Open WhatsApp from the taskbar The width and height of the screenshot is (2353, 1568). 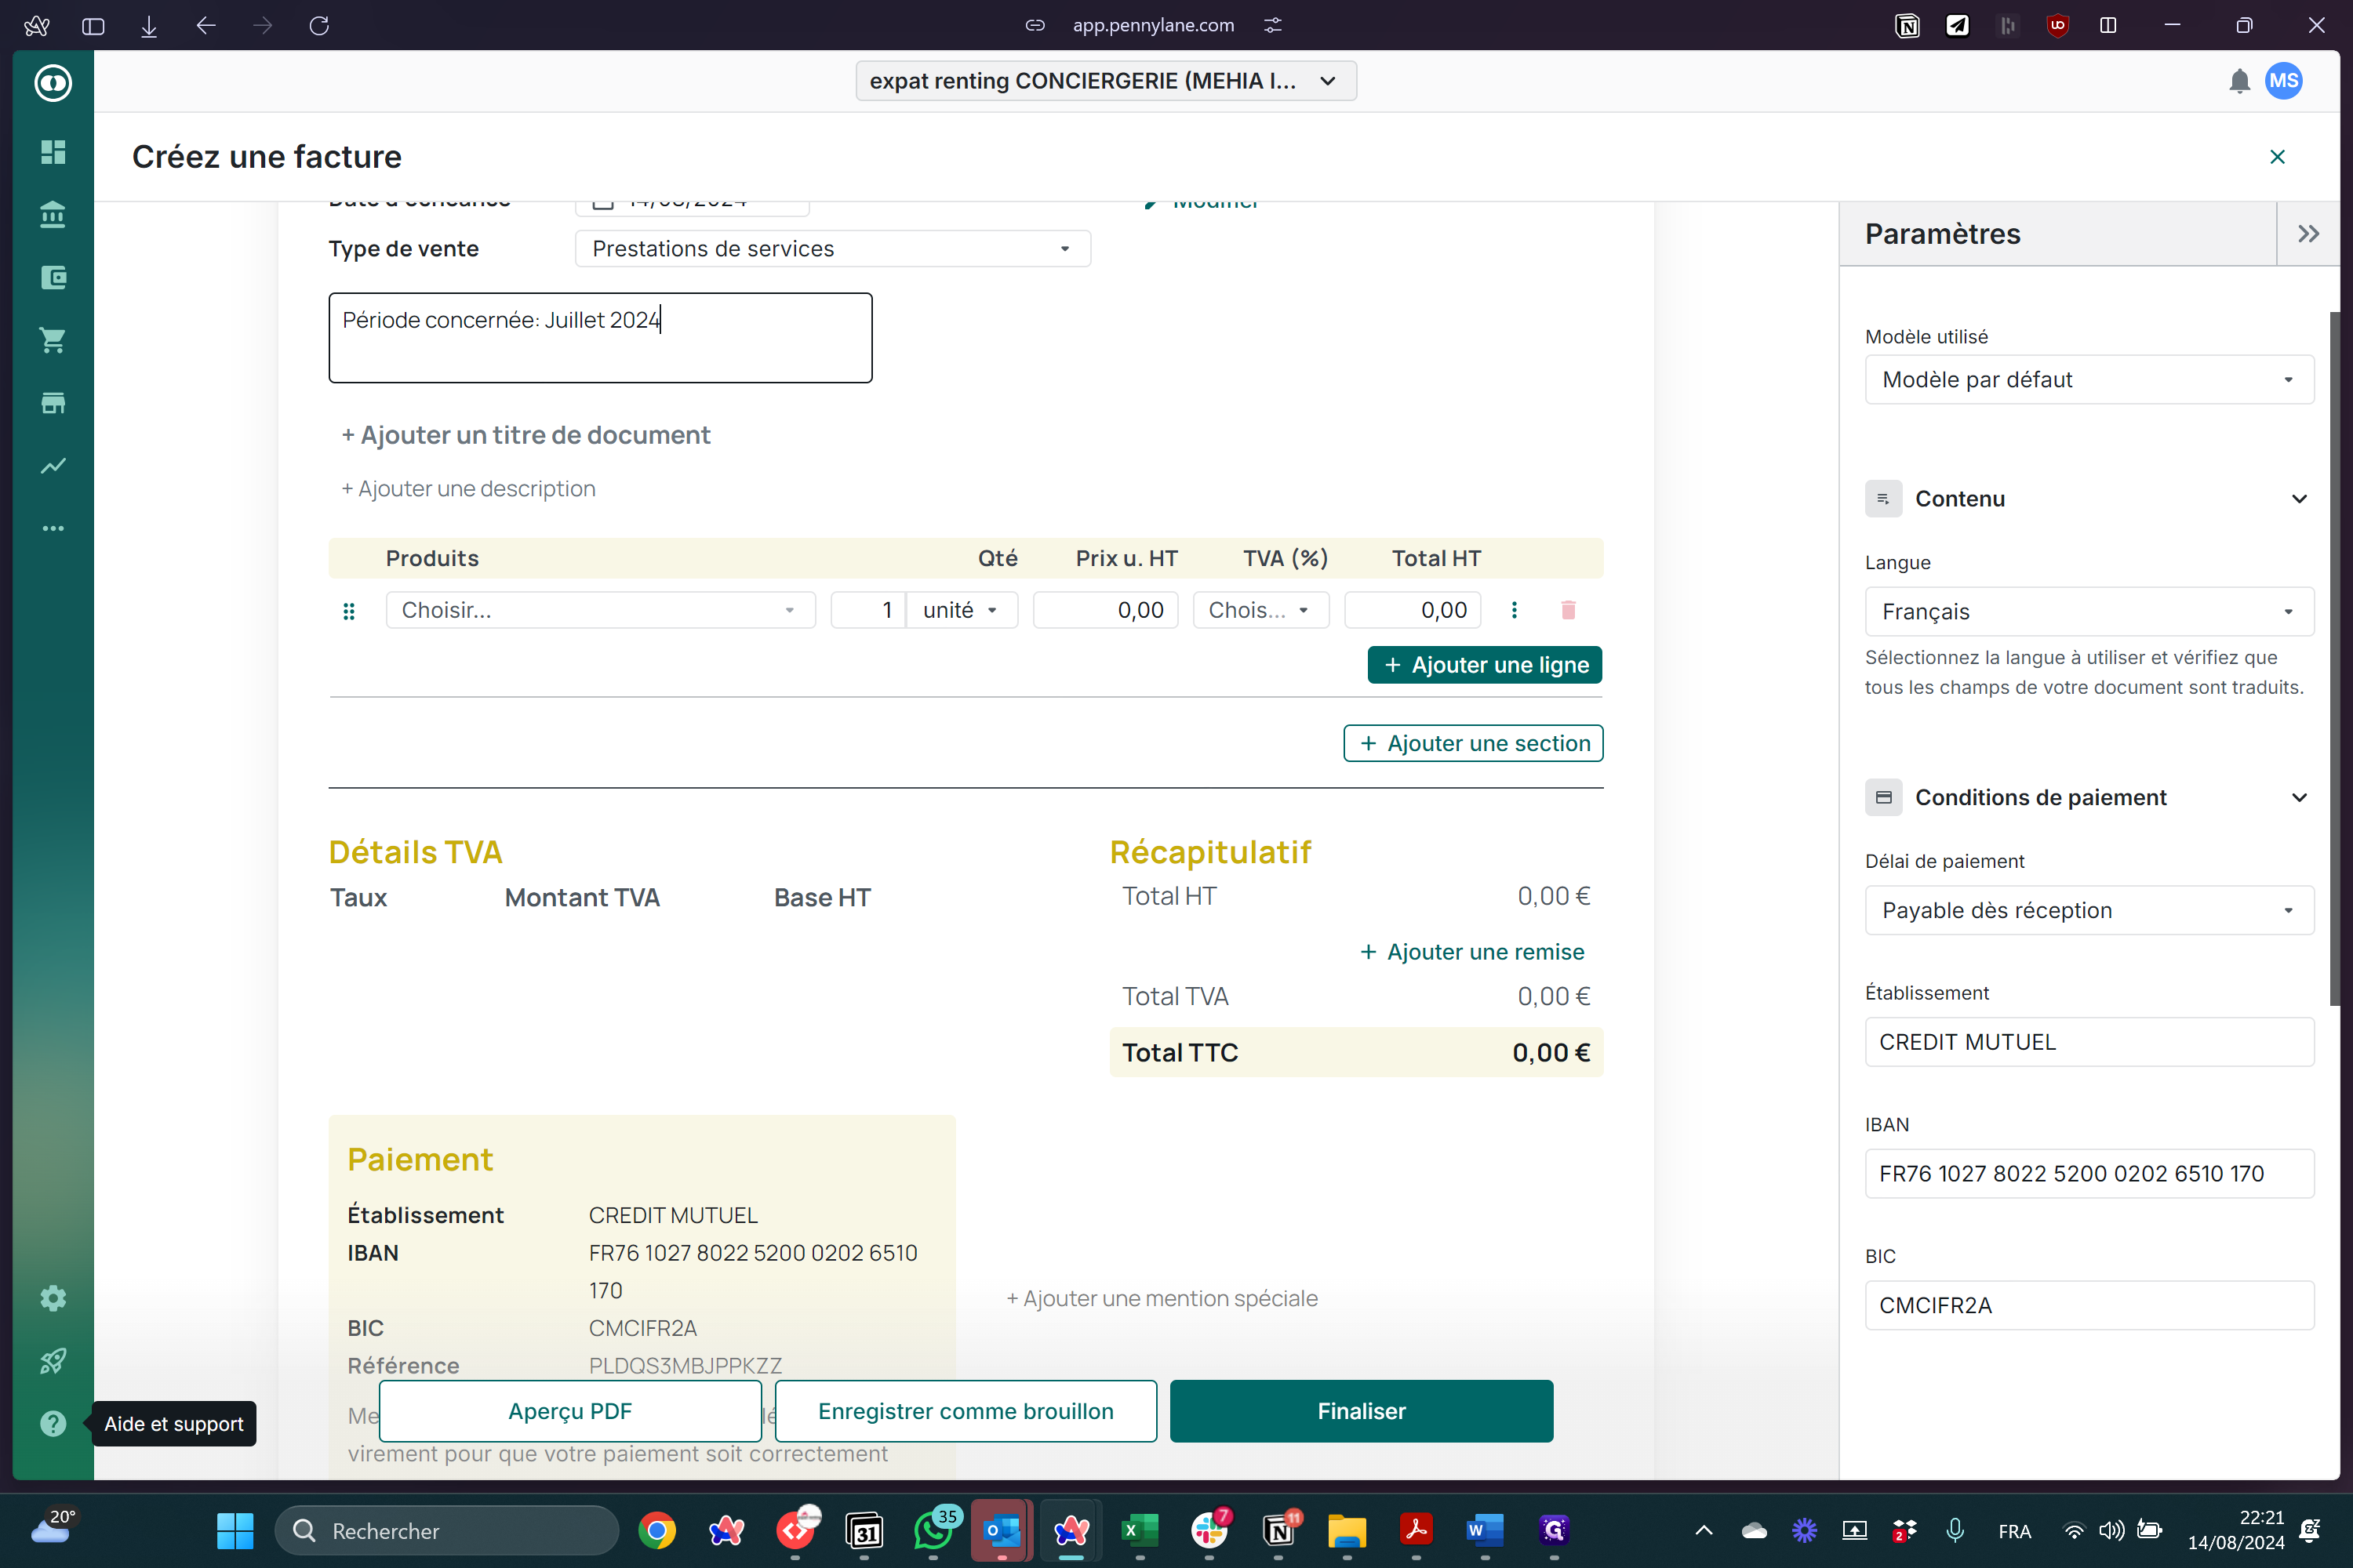[933, 1531]
